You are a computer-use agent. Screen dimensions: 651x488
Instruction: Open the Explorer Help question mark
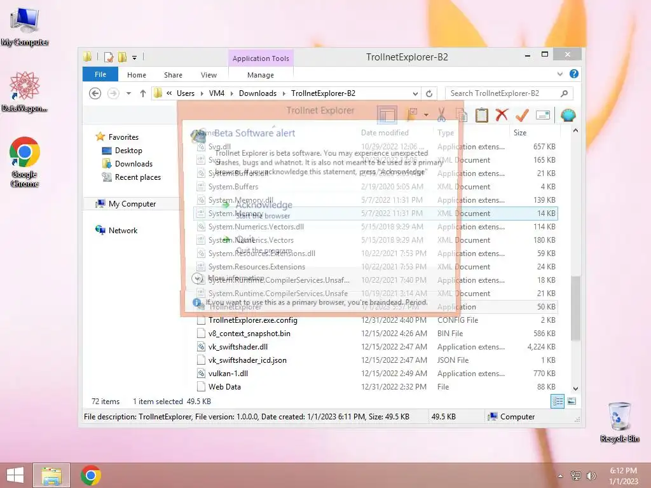pyautogui.click(x=574, y=74)
